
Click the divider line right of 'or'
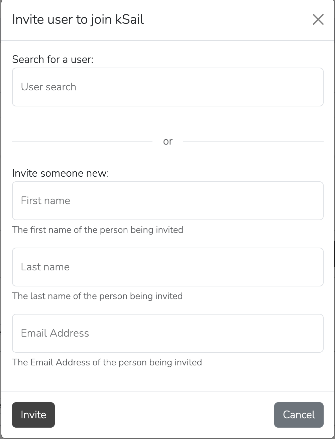[x=253, y=141]
